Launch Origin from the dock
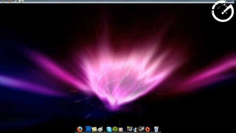Screen dimensions: 236x133 [147, 129]
